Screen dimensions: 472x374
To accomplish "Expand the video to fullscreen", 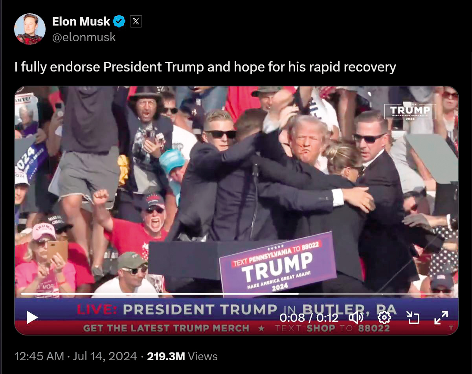I will (441, 317).
